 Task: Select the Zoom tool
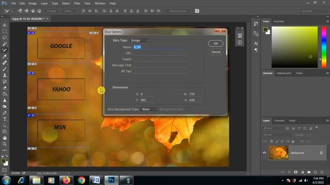click(5, 144)
